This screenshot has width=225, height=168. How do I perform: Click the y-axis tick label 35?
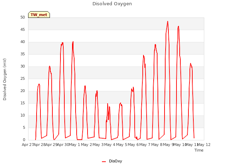tap(22, 54)
